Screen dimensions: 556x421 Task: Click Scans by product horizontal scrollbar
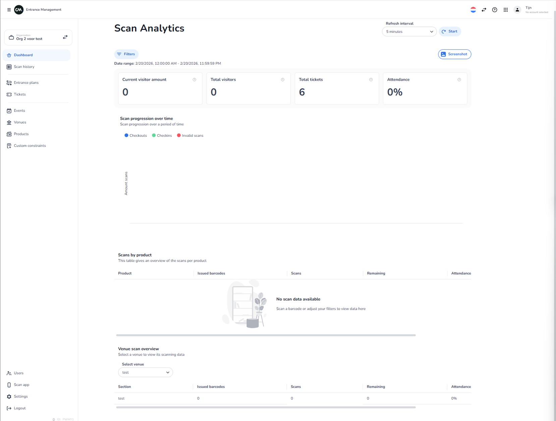[266, 335]
